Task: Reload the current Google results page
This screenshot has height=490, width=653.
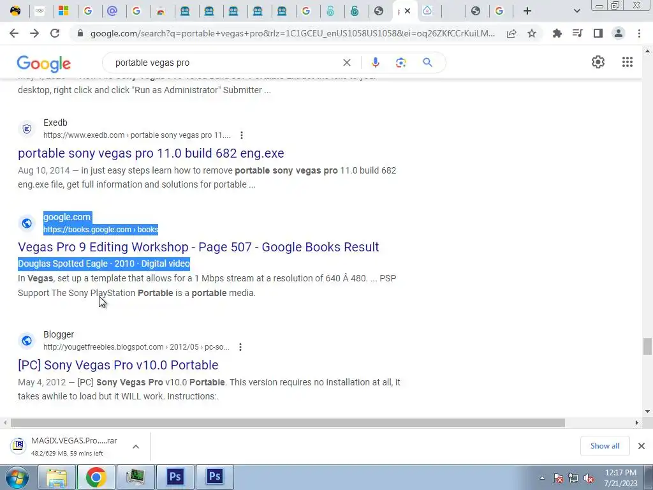Action: [55, 33]
